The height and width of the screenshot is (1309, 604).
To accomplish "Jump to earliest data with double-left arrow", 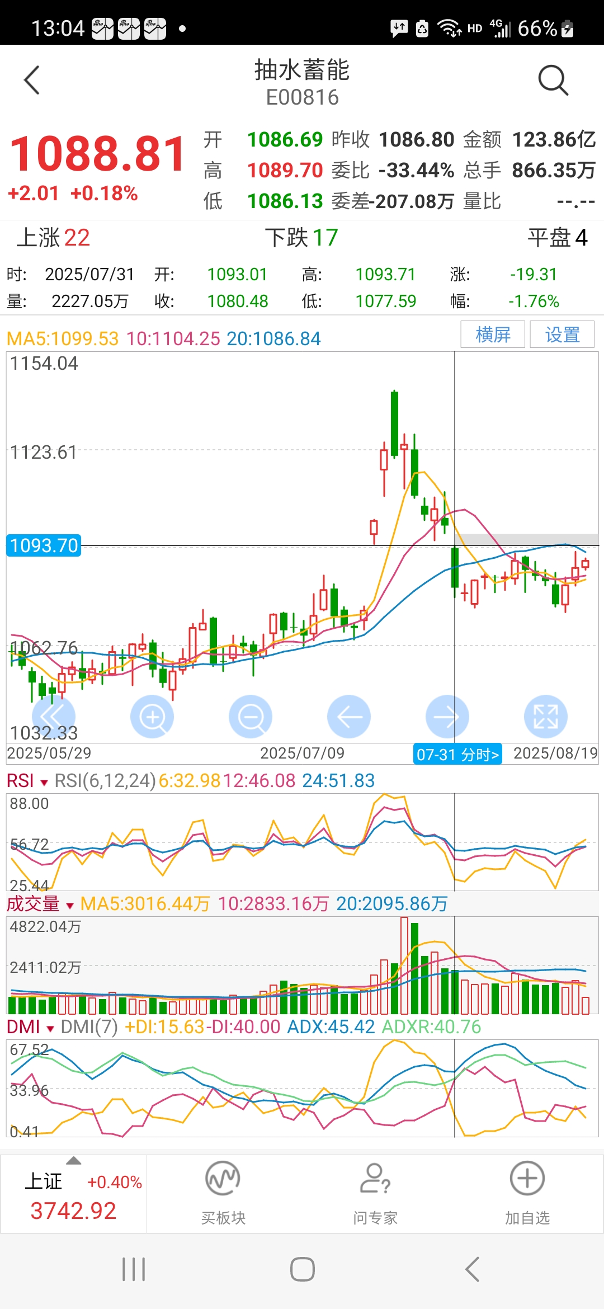I will click(x=54, y=717).
